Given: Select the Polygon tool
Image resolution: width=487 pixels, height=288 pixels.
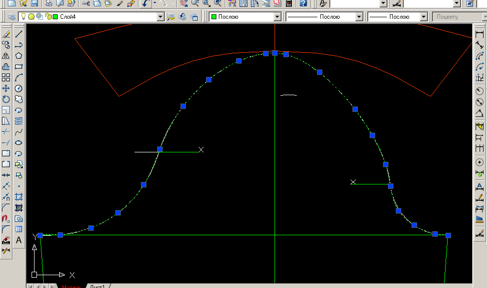Looking at the screenshot, I should (x=19, y=56).
